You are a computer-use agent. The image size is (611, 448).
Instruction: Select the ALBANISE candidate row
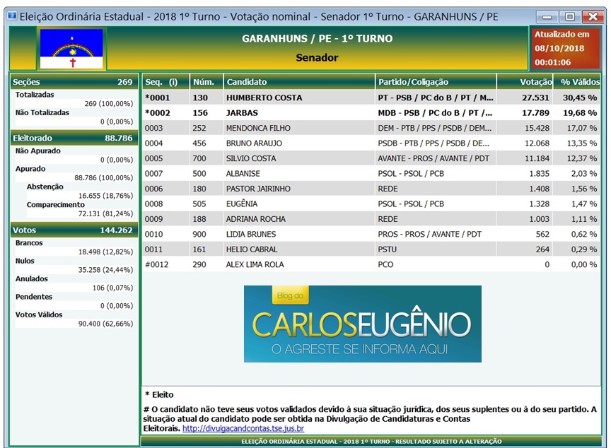pos(371,174)
